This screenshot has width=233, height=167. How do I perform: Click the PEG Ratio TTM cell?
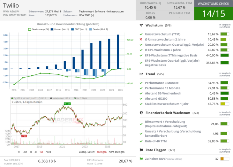click(179, 15)
